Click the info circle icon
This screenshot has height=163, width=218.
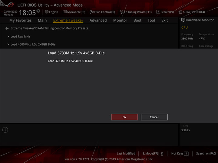[x=5, y=130]
